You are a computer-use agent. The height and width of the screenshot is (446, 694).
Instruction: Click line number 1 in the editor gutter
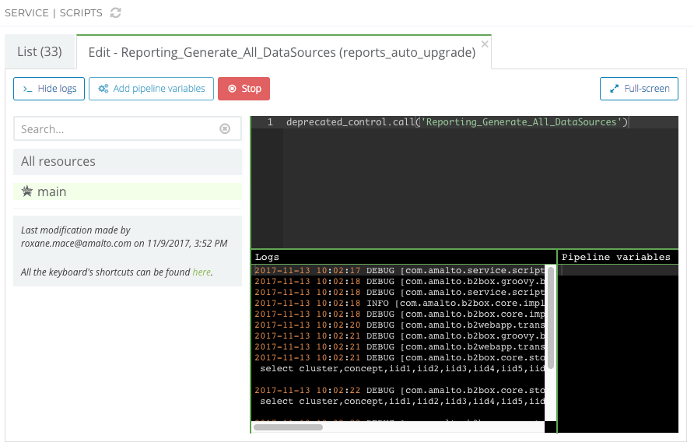coord(269,122)
